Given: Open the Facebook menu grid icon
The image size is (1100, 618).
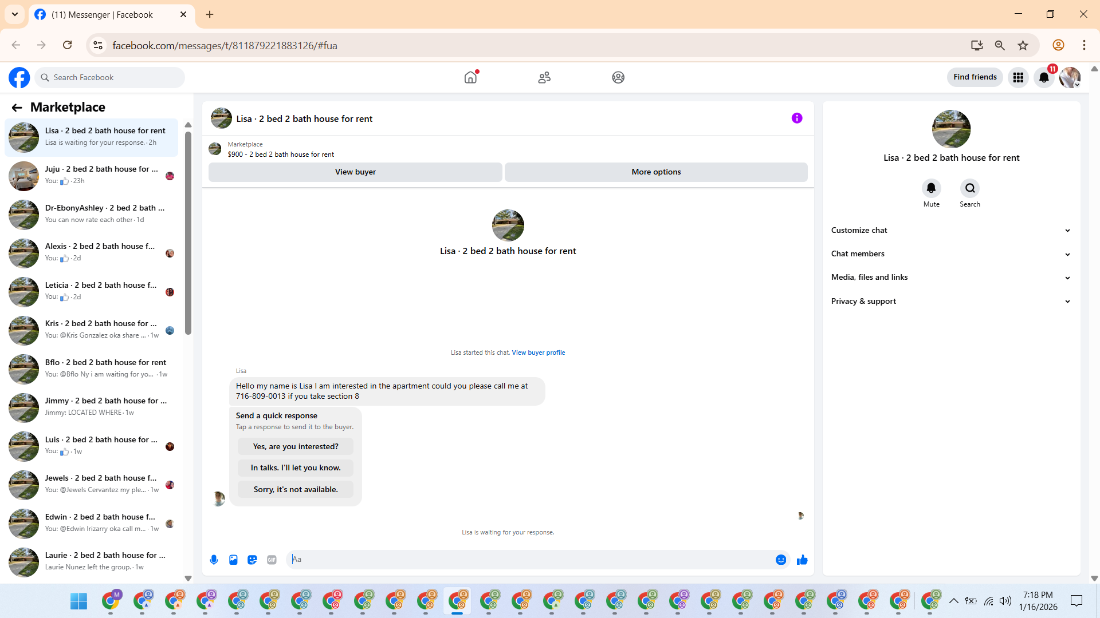Looking at the screenshot, I should click(x=1018, y=77).
